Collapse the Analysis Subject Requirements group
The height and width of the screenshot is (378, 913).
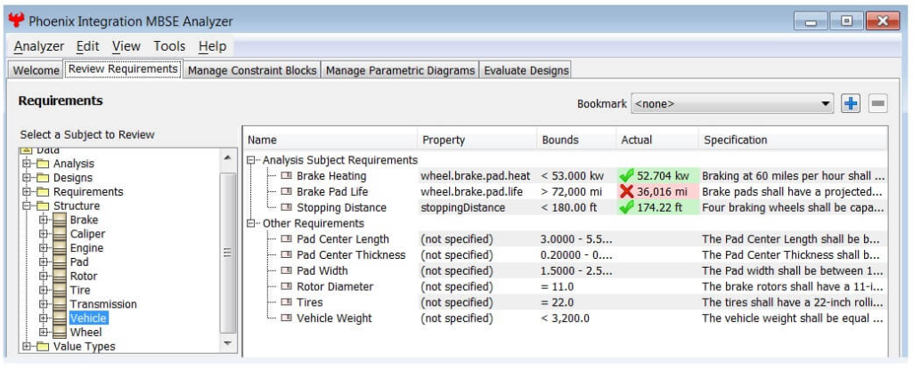251,159
